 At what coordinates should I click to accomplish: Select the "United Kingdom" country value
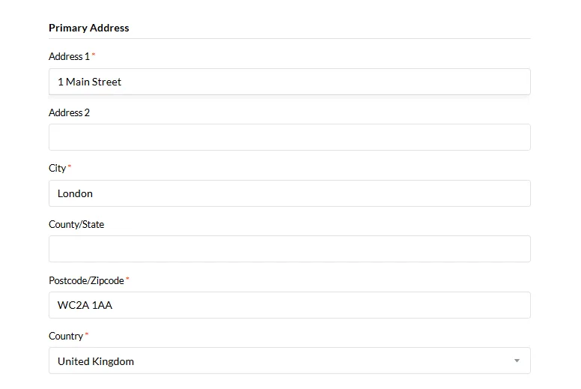click(96, 361)
